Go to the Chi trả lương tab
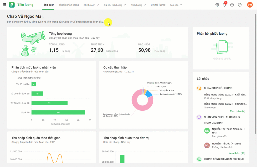This screenshot has width=257, height=167. pyautogui.click(x=158, y=5)
